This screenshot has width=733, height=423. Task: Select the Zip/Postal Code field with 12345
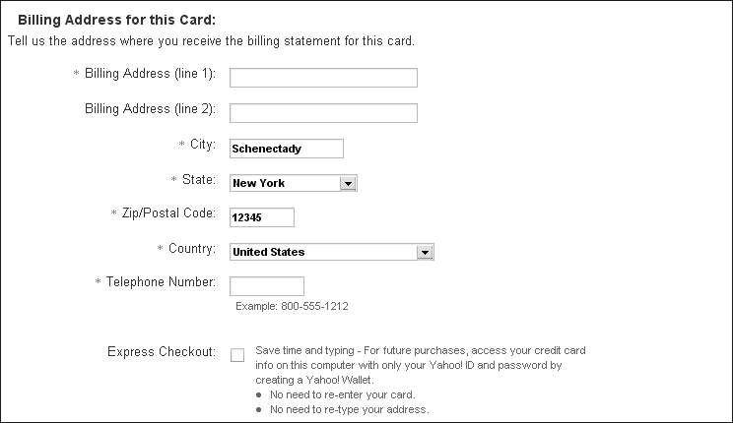[261, 217]
